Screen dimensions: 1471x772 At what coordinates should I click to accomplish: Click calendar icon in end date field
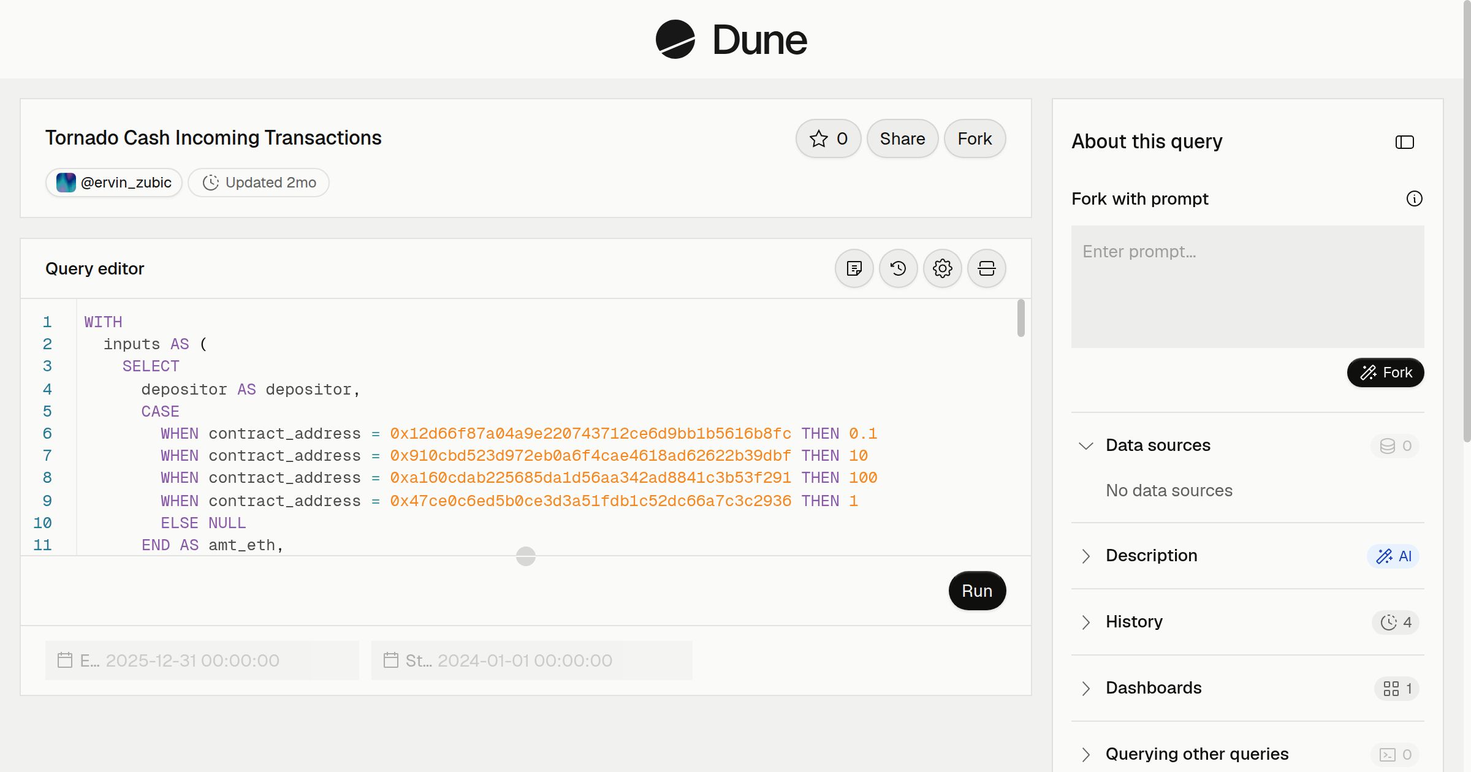pyautogui.click(x=65, y=660)
